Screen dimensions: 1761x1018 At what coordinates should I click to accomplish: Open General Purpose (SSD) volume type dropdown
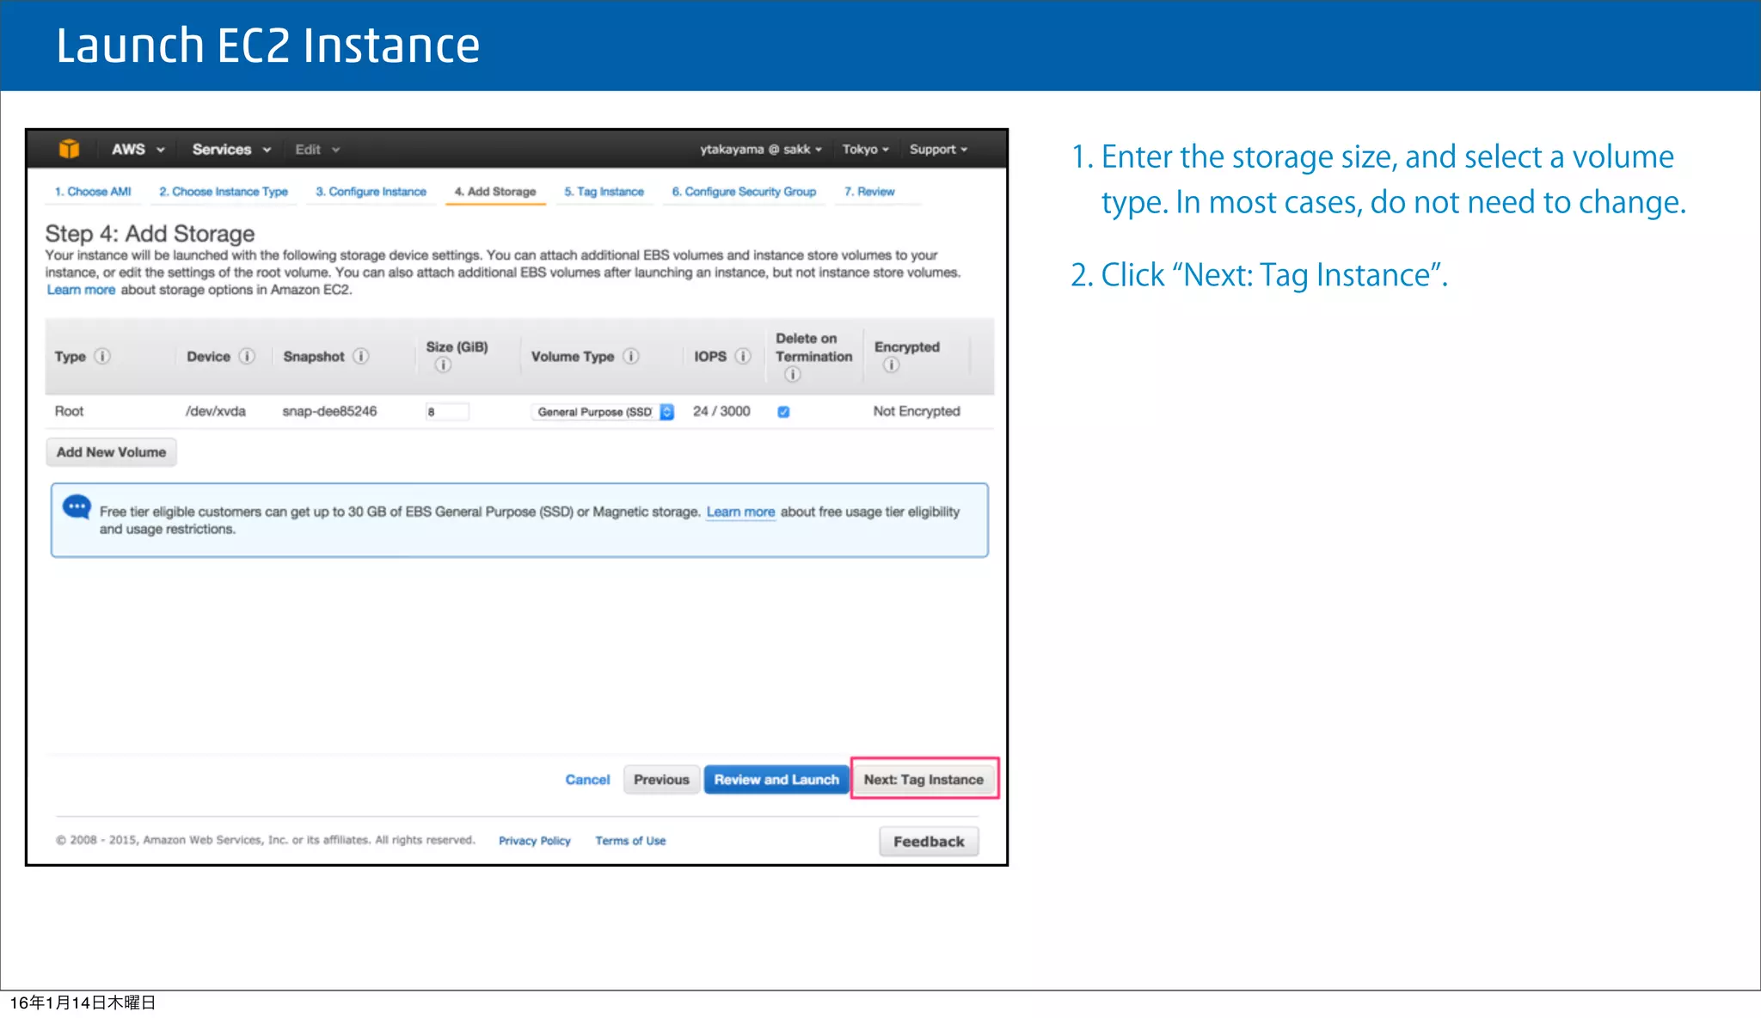pos(603,412)
